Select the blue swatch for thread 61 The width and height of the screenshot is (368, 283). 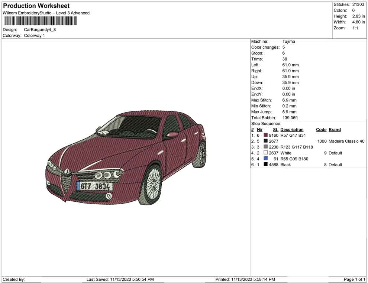[x=265, y=159]
